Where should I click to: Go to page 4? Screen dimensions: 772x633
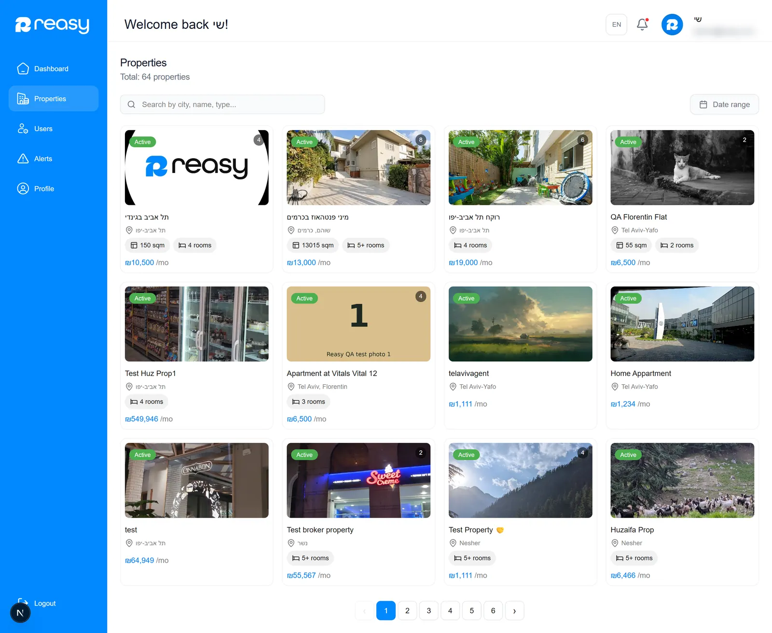coord(450,611)
